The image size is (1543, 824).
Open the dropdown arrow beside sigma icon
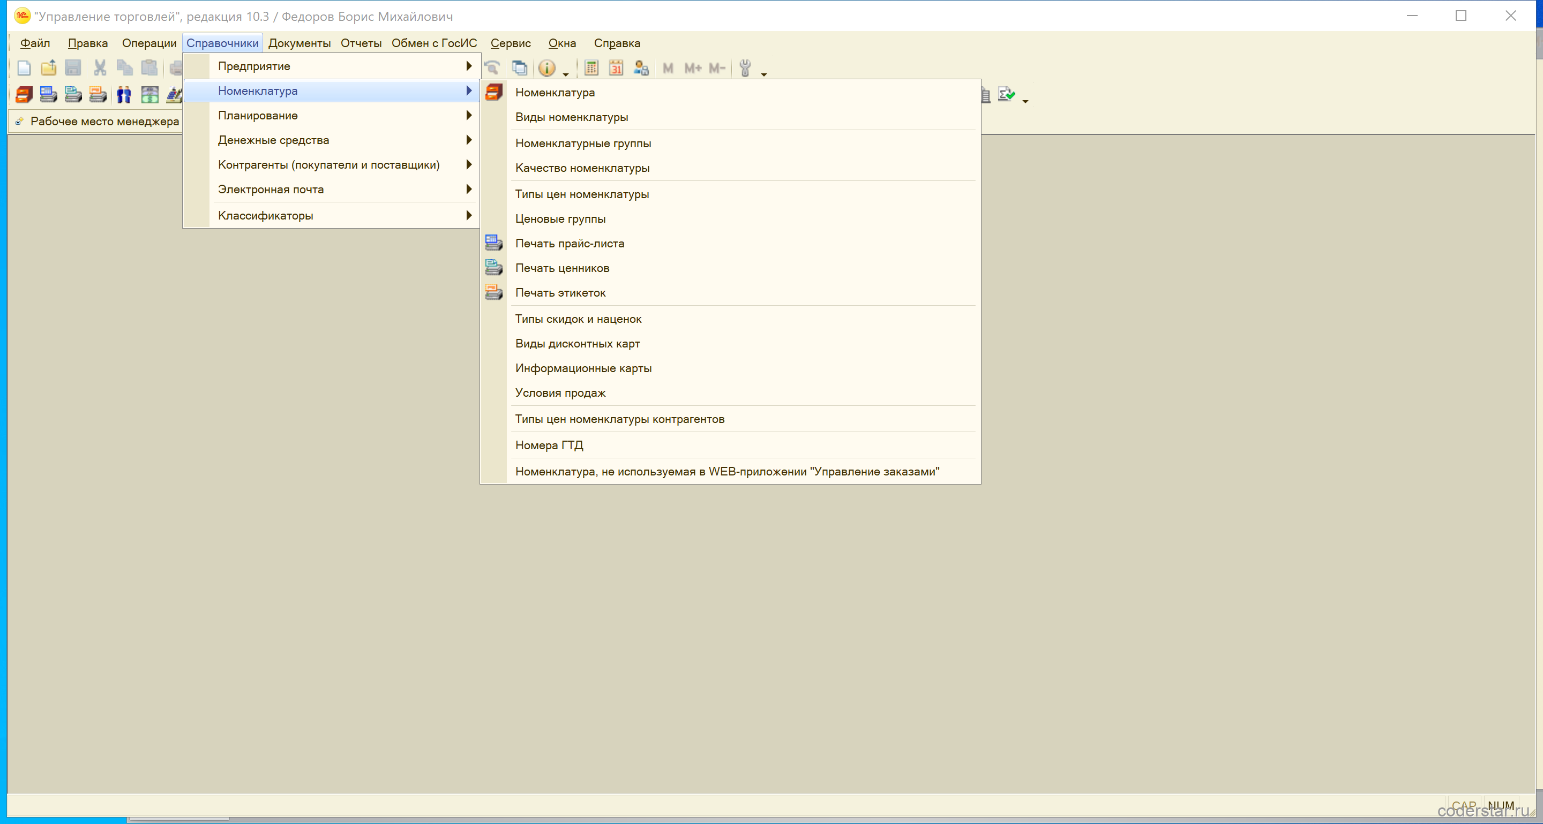pos(1025,101)
